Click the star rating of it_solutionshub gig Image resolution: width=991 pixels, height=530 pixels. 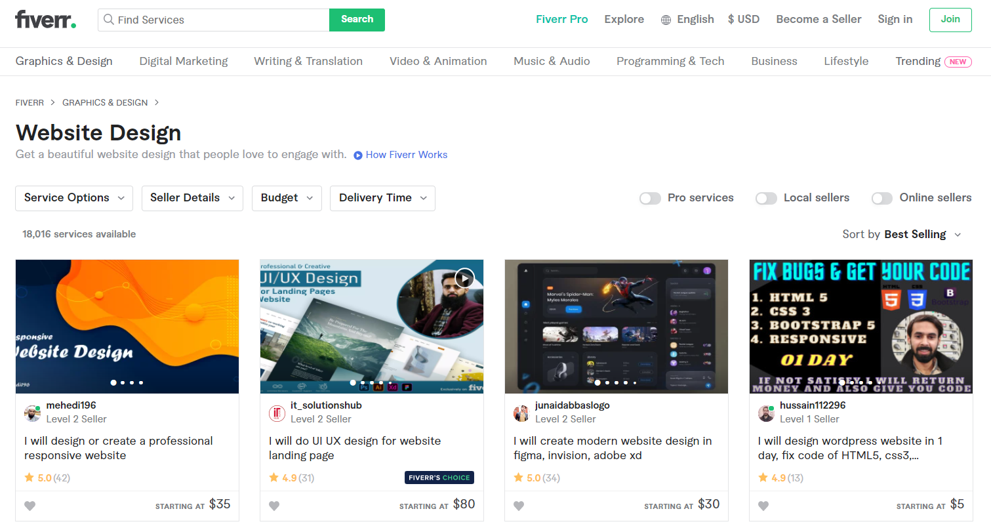tap(292, 478)
